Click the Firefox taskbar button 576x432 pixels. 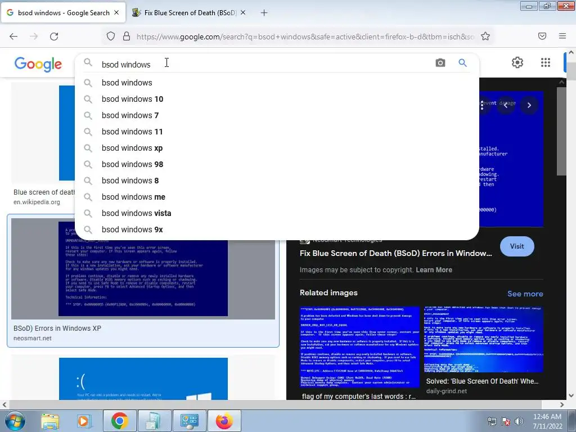pyautogui.click(x=224, y=421)
